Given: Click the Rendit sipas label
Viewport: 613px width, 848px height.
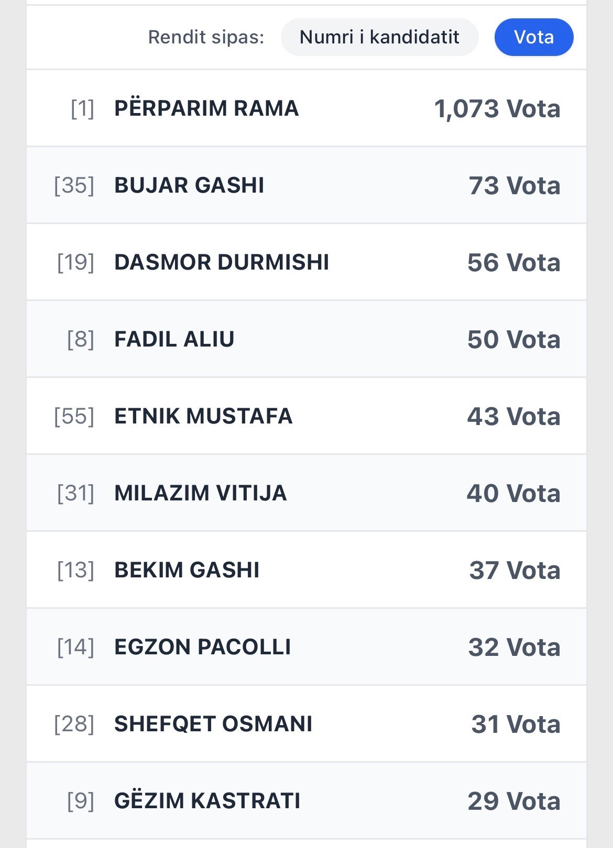Looking at the screenshot, I should 206,38.
